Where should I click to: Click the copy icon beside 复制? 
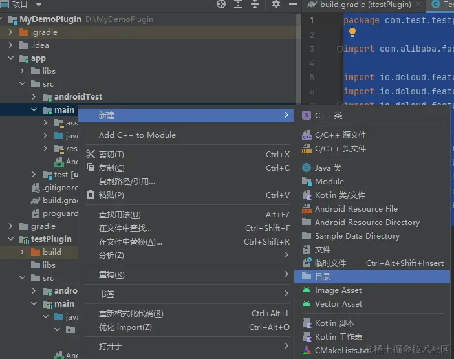(91, 168)
